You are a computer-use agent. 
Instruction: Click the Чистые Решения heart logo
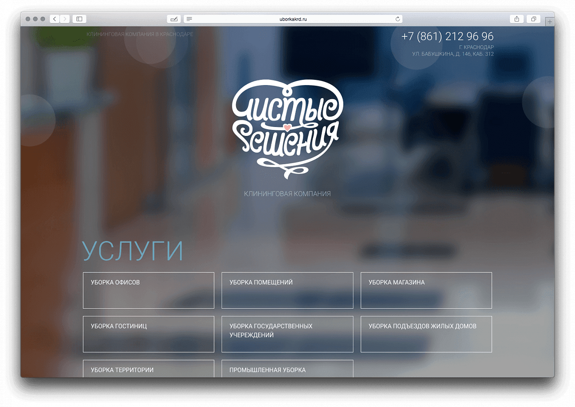(x=287, y=129)
